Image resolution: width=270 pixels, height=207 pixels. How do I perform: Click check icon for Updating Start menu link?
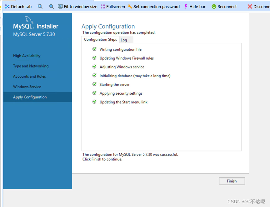click(94, 102)
